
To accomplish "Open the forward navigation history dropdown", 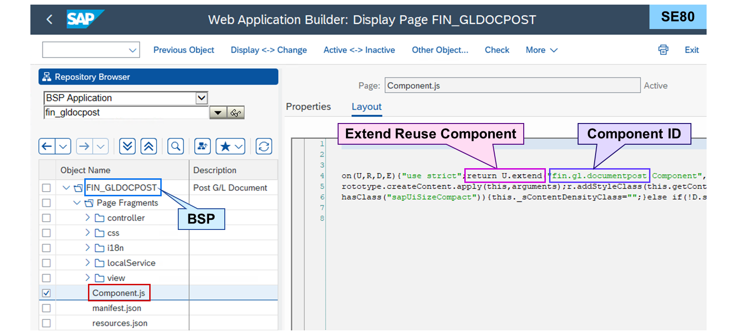I will tap(100, 147).
